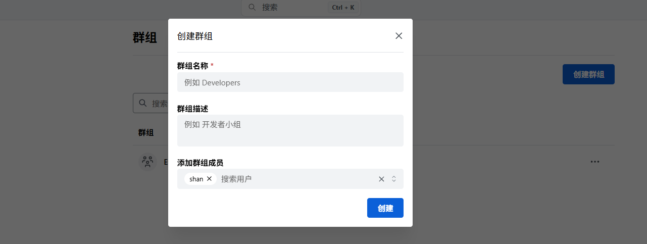Screen dimensions: 647x244
Task: Click the 添加群组成员 label
Action: click(x=200, y=163)
